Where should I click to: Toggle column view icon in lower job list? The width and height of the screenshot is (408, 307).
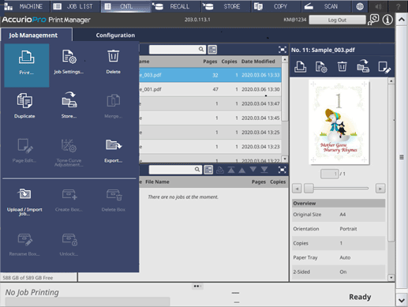click(x=208, y=170)
